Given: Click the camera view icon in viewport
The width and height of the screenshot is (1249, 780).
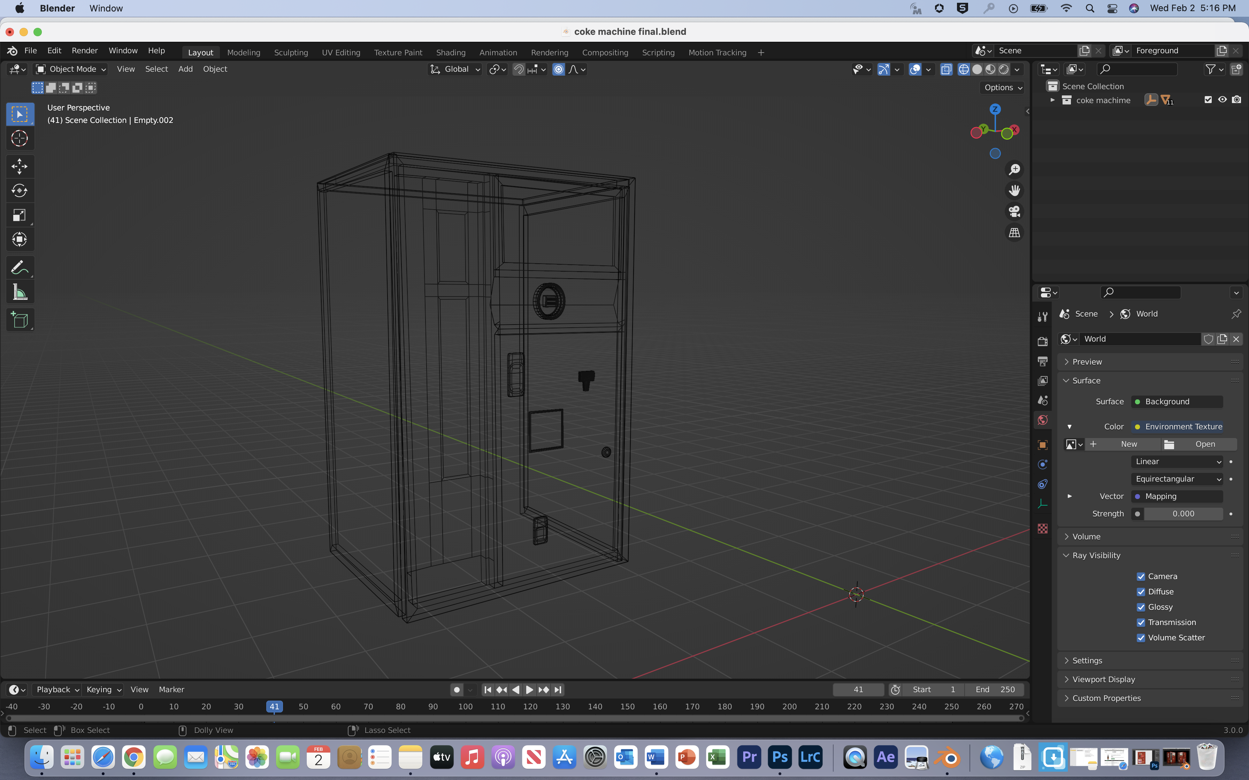Looking at the screenshot, I should click(x=1014, y=211).
